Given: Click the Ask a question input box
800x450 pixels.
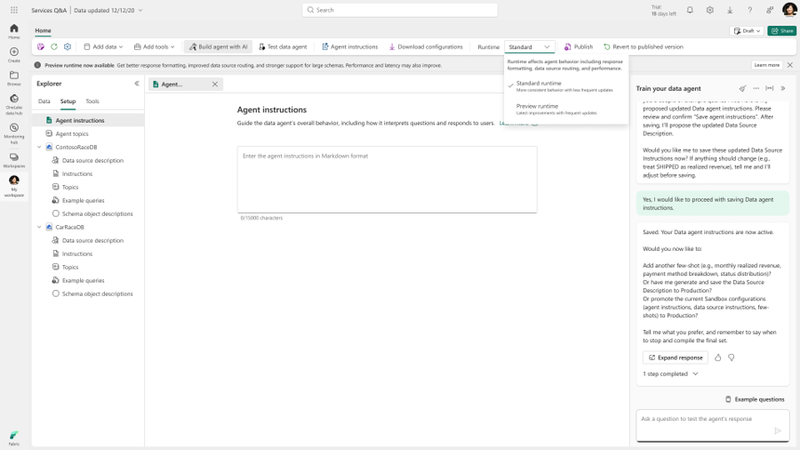Looking at the screenshot, I should pyautogui.click(x=713, y=425).
